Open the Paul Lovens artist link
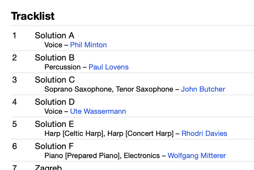Screen dimensions: 254x170 point(108,67)
